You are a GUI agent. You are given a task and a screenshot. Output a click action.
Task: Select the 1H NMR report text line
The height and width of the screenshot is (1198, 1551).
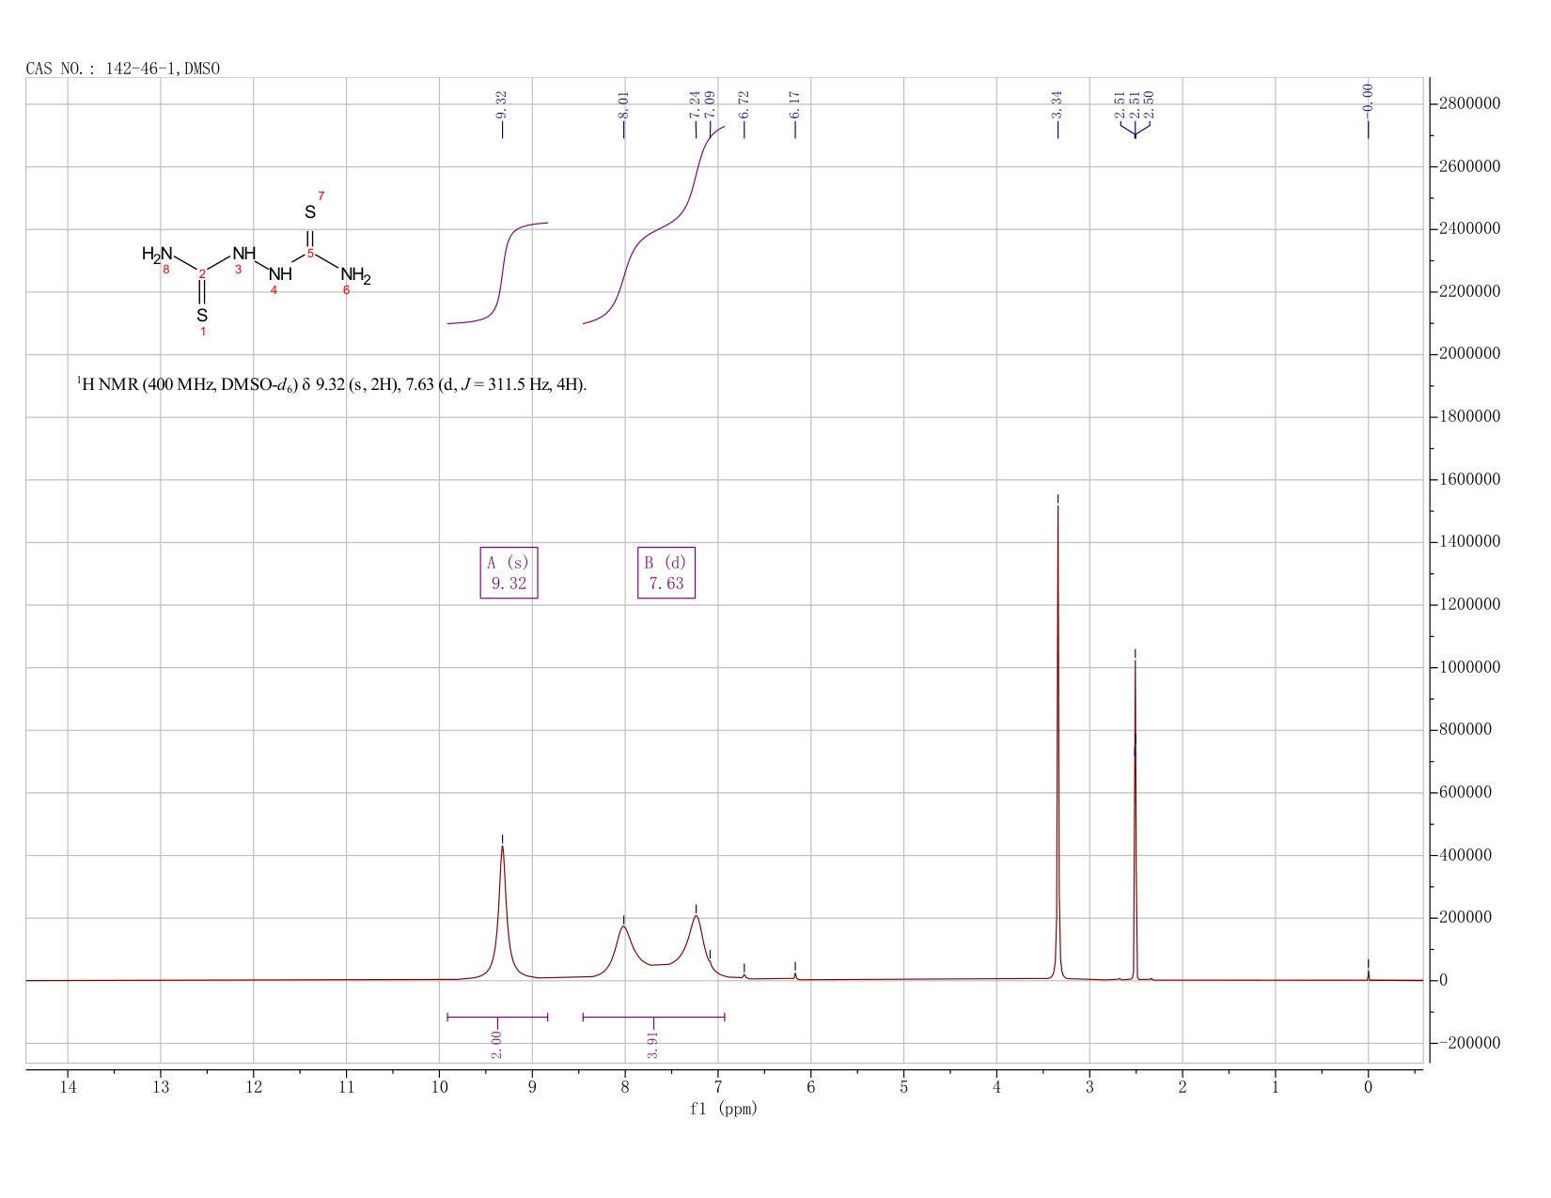click(x=332, y=384)
